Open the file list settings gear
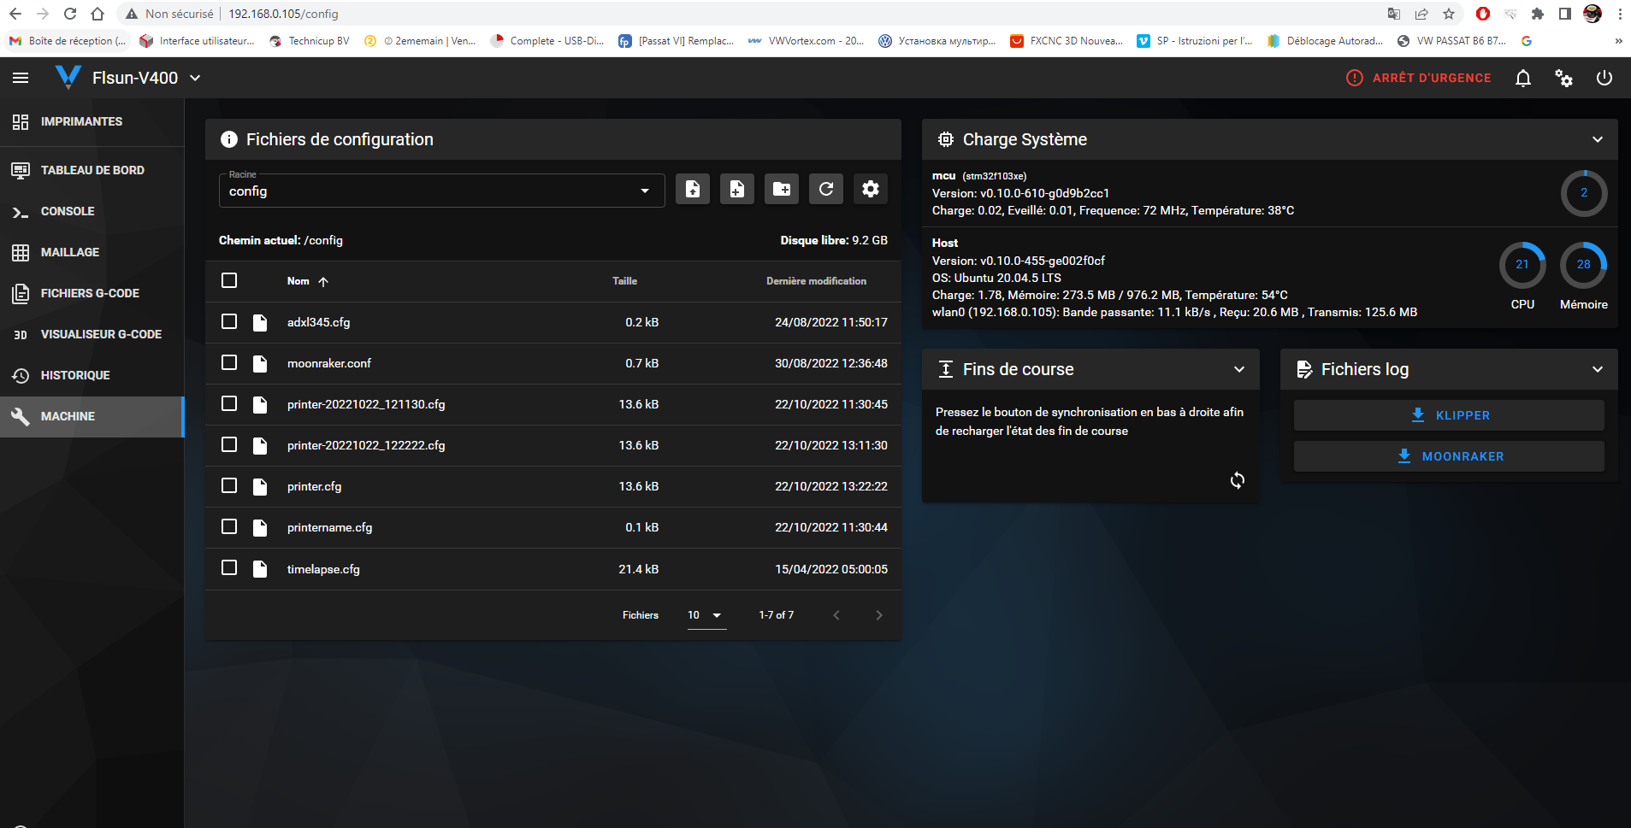 871,189
